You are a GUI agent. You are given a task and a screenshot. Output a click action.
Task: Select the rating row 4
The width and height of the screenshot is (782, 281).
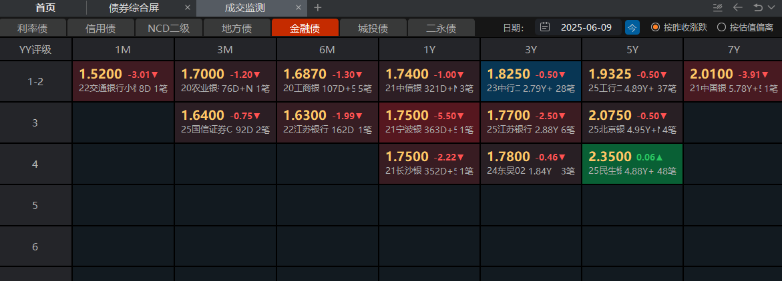pyautogui.click(x=35, y=164)
